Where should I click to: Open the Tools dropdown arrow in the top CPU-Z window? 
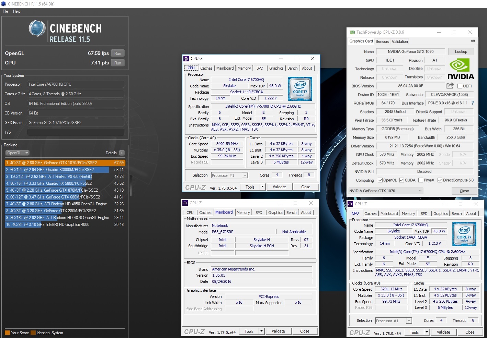[x=262, y=187]
